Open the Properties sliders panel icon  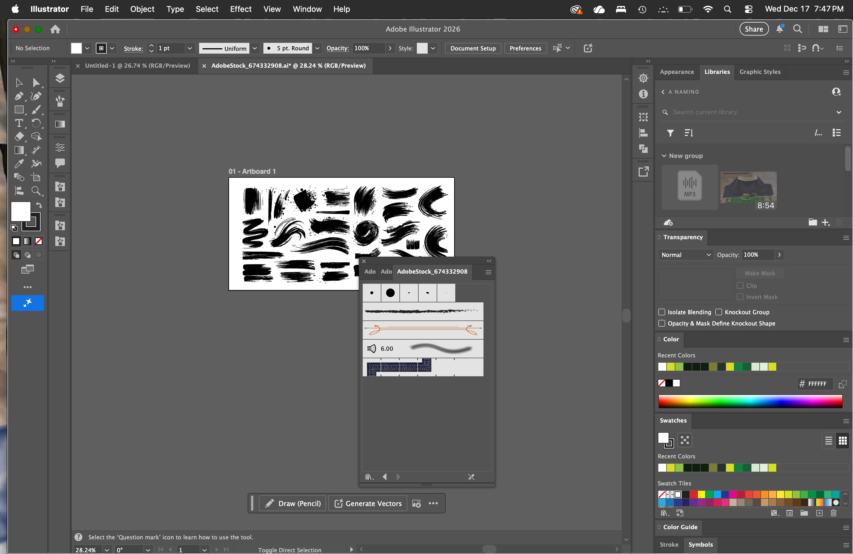coord(60,147)
